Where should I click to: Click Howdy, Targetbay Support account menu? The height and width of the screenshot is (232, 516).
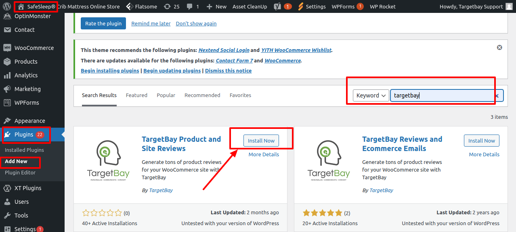pyautogui.click(x=477, y=6)
